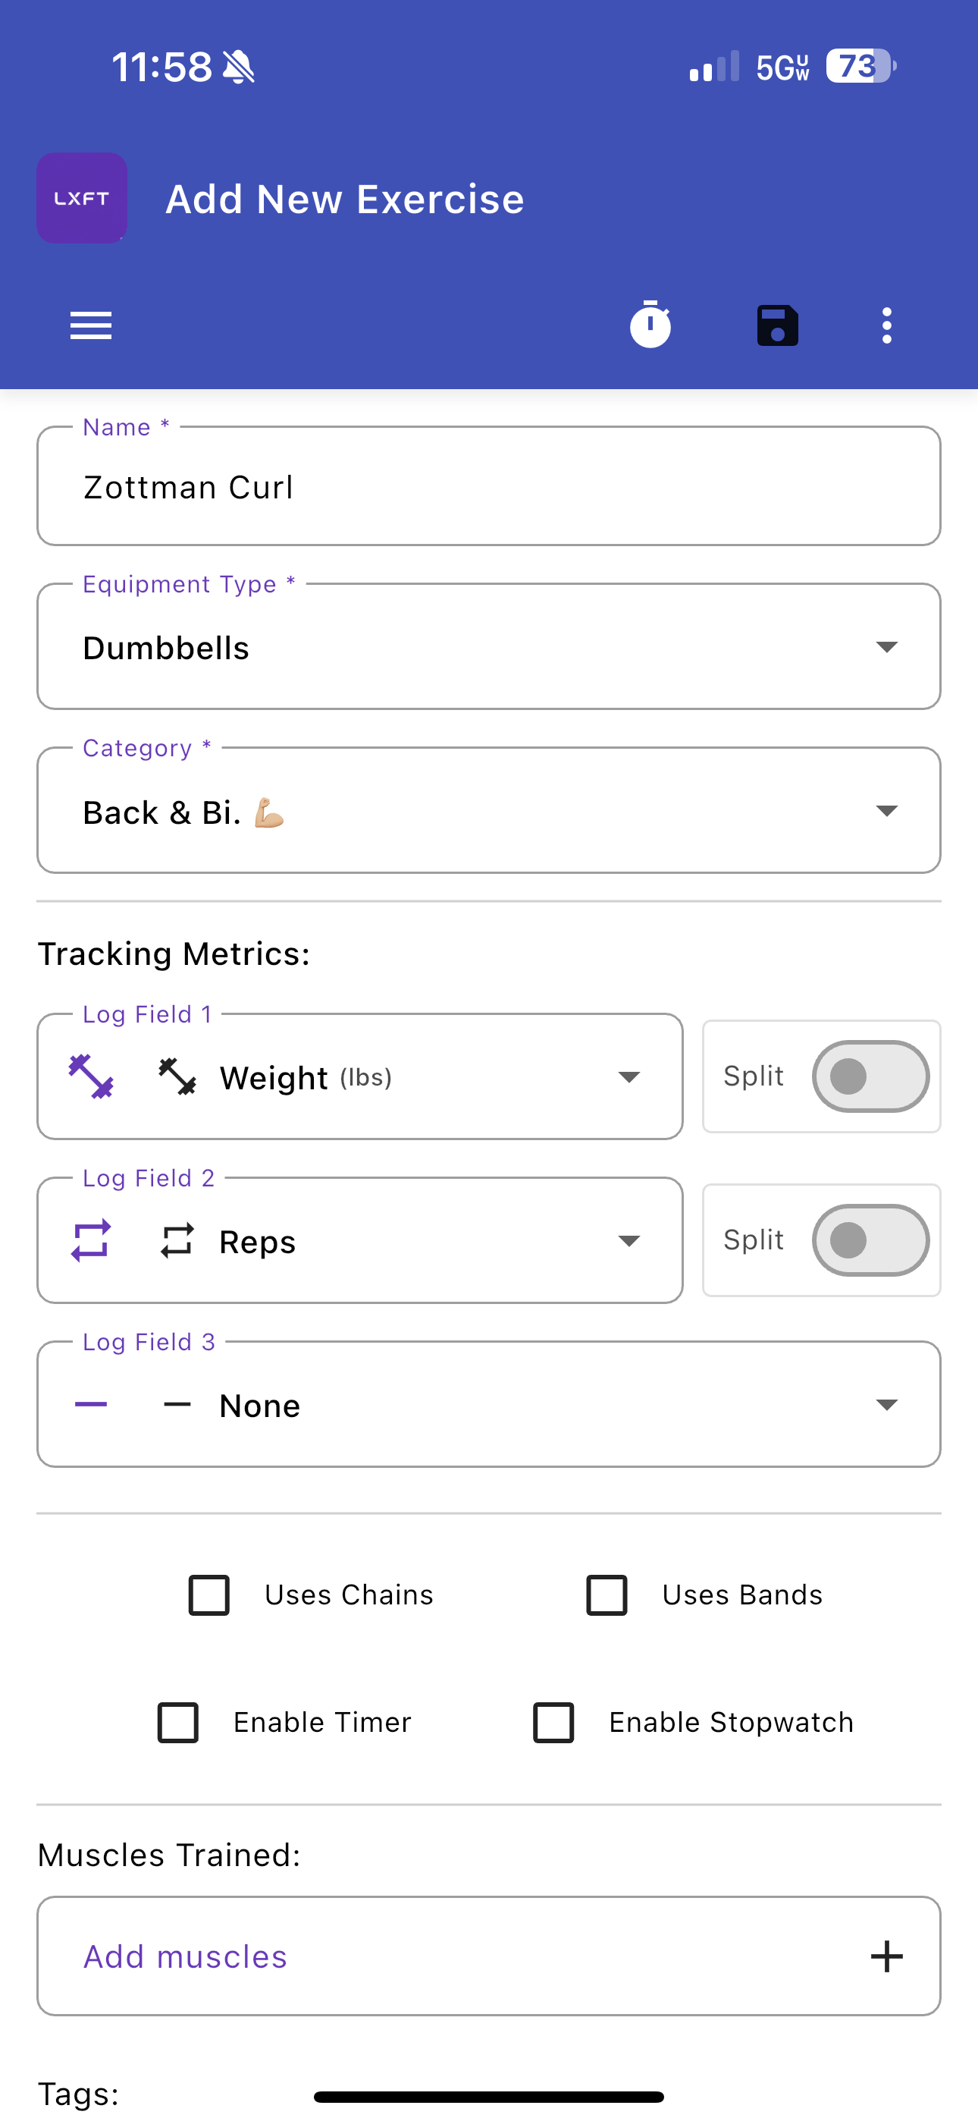The height and width of the screenshot is (2121, 978).
Task: Enable the Stopwatch checkbox
Action: click(x=553, y=1722)
